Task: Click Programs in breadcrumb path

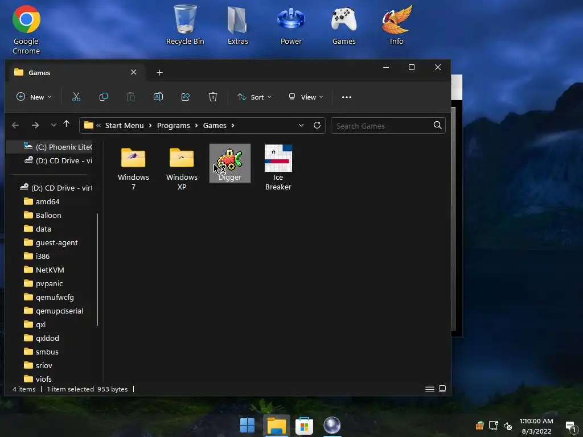Action: pyautogui.click(x=173, y=126)
